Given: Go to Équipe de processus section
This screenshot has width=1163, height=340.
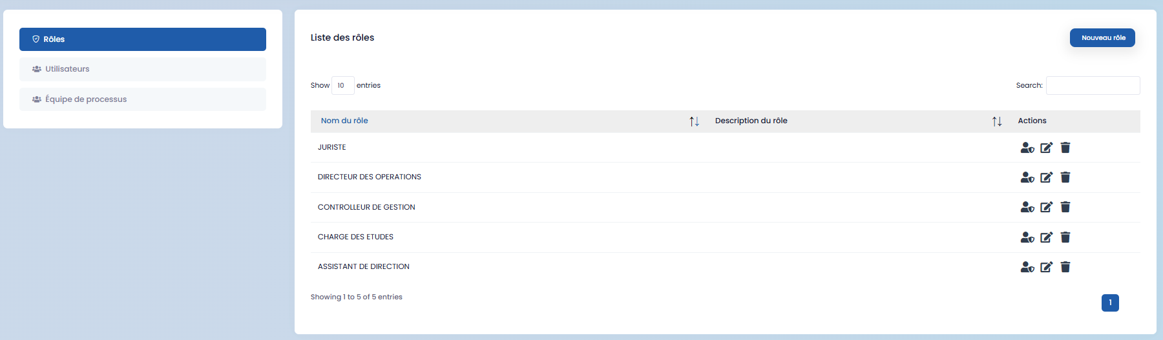Looking at the screenshot, I should tap(142, 99).
